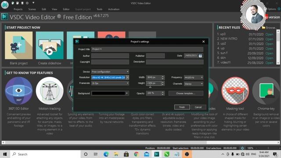This screenshot has height=158, width=281.
Task: Click the Opacity value field
Action: point(154,93)
